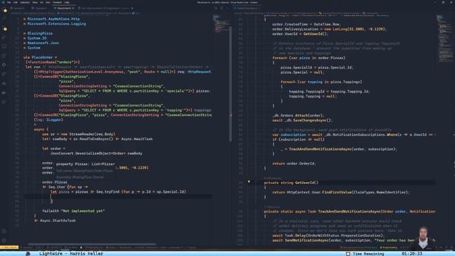The width and height of the screenshot is (455, 256).
Task: Click the FunctionName("orders") attribute
Action: [x=53, y=62]
